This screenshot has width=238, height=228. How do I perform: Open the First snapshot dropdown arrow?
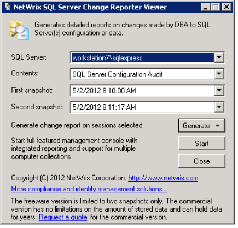click(219, 90)
